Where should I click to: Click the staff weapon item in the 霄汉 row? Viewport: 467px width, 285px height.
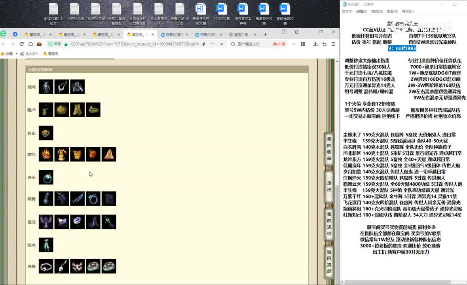[x=109, y=222]
